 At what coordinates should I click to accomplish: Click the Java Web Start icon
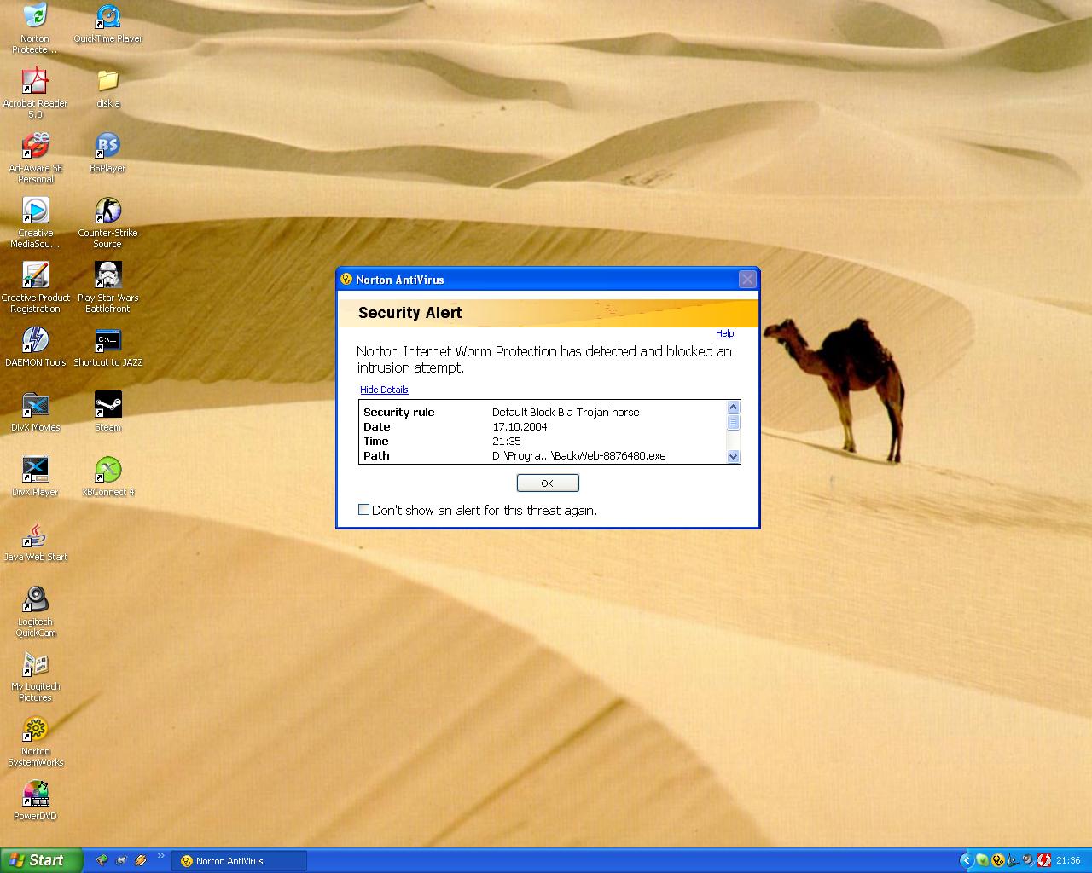[x=35, y=541]
